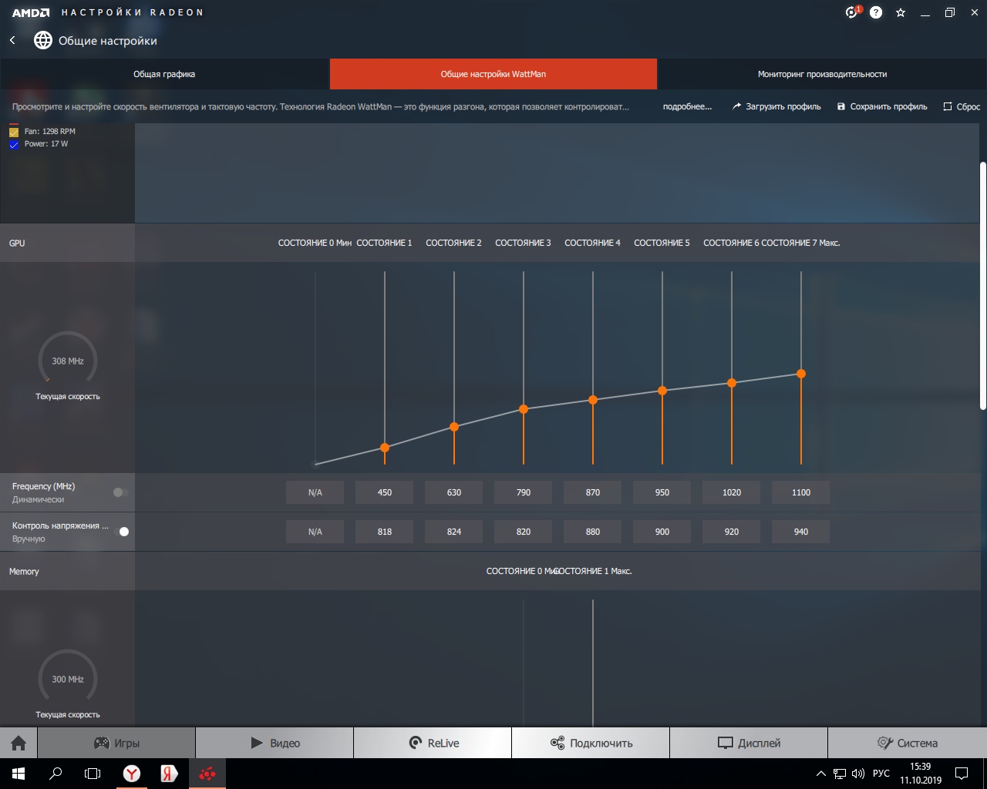The image size is (987, 789).
Task: Click the 824 voltage field
Action: click(454, 532)
